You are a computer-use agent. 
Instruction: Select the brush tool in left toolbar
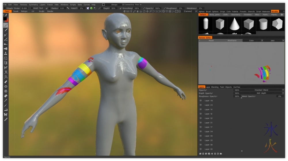click(x=5, y=25)
